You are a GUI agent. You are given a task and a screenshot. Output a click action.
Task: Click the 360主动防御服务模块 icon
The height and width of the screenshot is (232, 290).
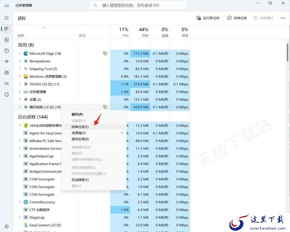(x=26, y=126)
